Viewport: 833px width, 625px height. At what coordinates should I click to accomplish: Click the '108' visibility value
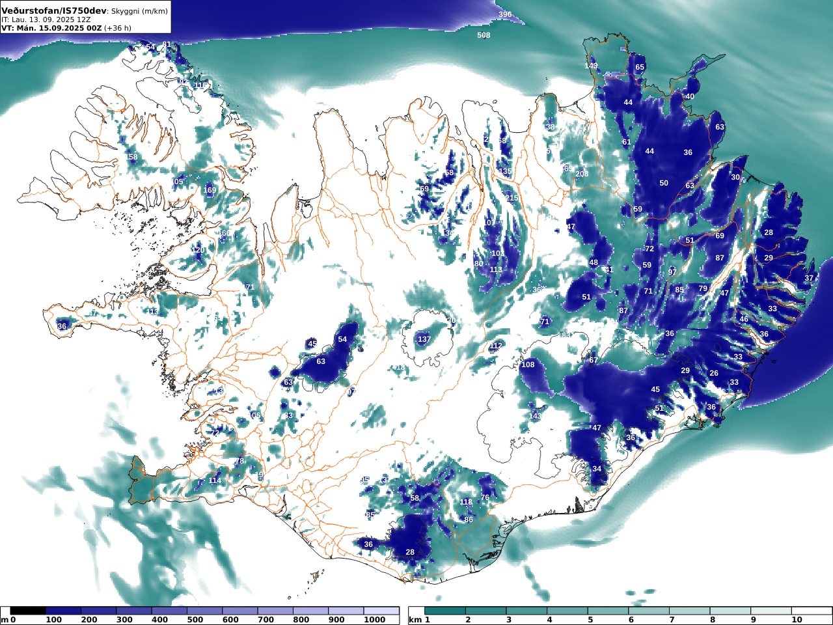tap(528, 365)
